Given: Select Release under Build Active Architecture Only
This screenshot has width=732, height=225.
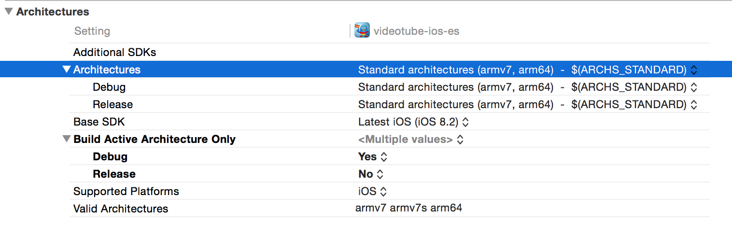Looking at the screenshot, I should coord(114,174).
